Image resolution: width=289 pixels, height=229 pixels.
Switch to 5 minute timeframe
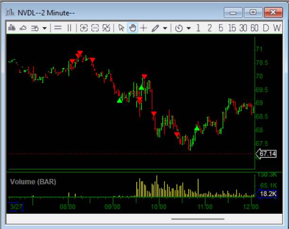(221, 28)
